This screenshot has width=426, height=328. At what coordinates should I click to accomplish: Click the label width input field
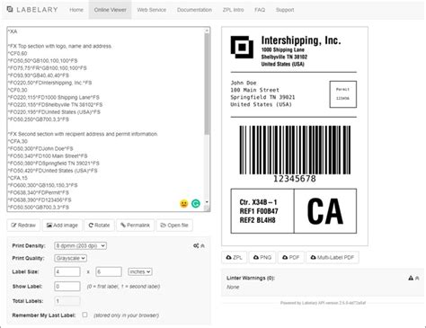click(67, 271)
